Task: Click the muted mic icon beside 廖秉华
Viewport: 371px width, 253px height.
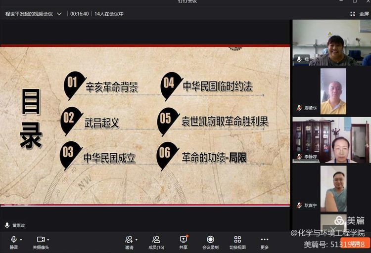Action: 299,108
